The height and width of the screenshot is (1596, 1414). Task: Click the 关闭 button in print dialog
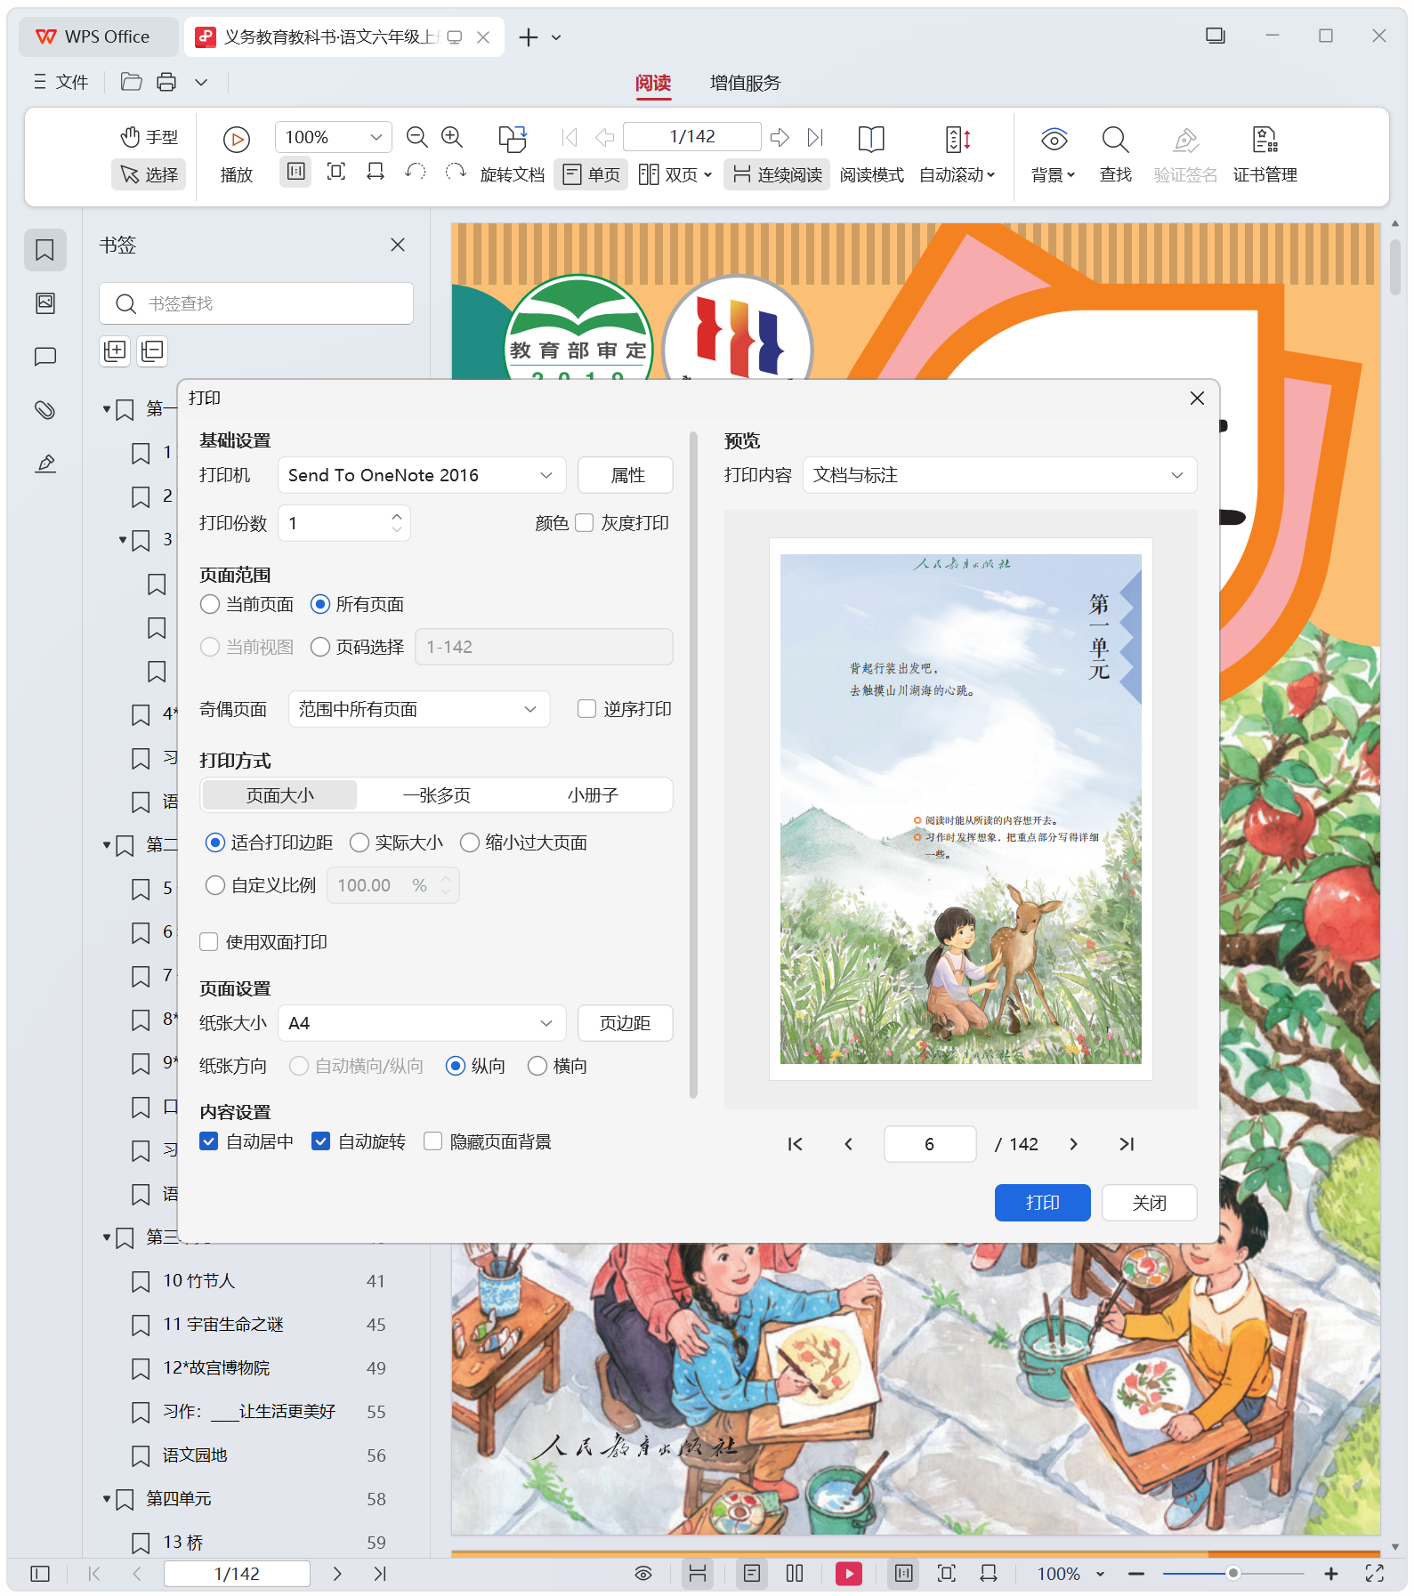(1149, 1203)
